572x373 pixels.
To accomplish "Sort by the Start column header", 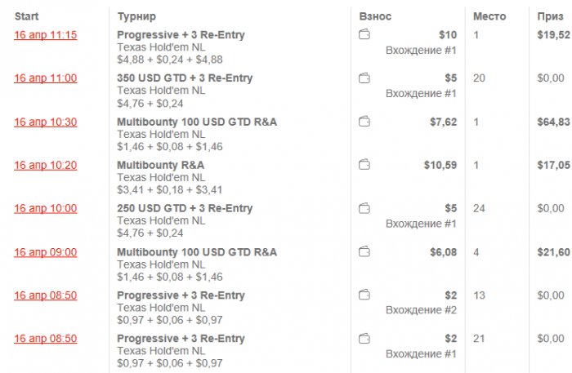I will pos(27,16).
